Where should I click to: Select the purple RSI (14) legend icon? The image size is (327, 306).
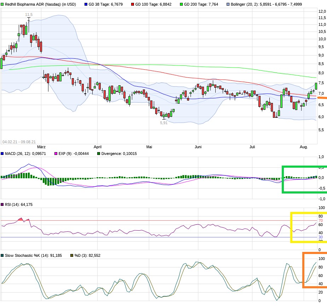pos(3,204)
